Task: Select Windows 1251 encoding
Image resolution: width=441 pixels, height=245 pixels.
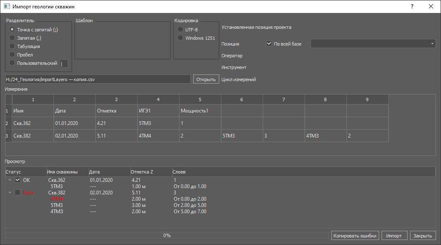Action: point(180,38)
